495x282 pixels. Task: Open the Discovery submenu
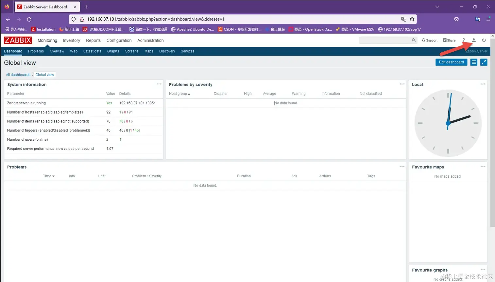click(x=167, y=51)
